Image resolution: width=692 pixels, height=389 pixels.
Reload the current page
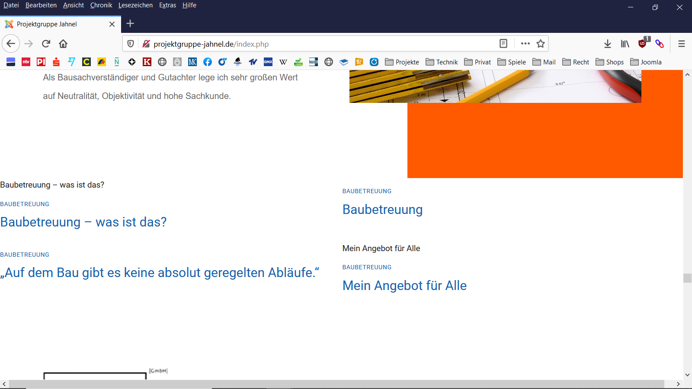pos(46,44)
